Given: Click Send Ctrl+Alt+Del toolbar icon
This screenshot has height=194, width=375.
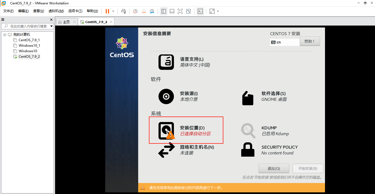Looking at the screenshot, I should (x=124, y=11).
